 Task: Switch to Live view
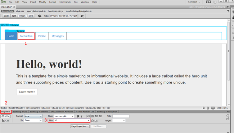[31, 16]
